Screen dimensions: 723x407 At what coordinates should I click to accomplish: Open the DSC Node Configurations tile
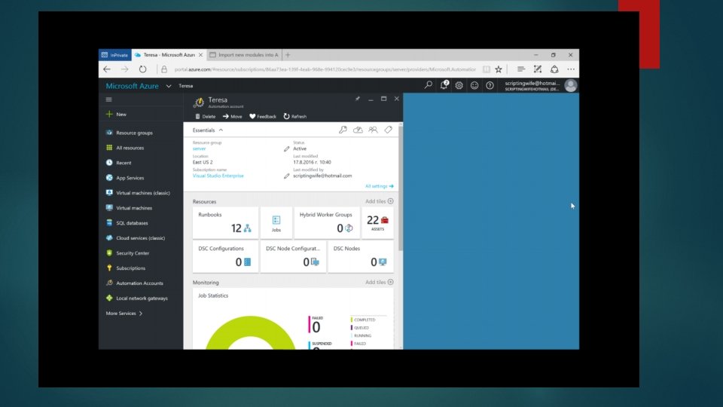[x=293, y=256]
